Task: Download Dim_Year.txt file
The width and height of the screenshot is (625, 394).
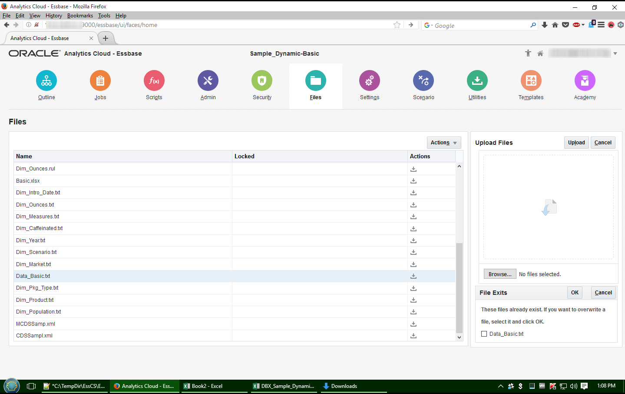Action: click(413, 240)
